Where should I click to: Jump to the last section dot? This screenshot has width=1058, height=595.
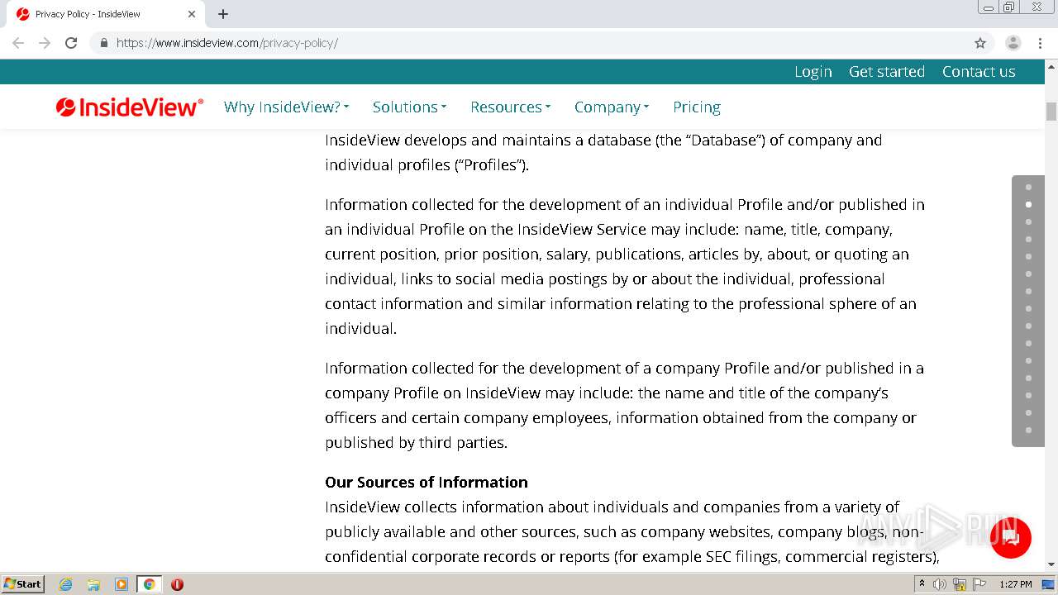pos(1028,430)
